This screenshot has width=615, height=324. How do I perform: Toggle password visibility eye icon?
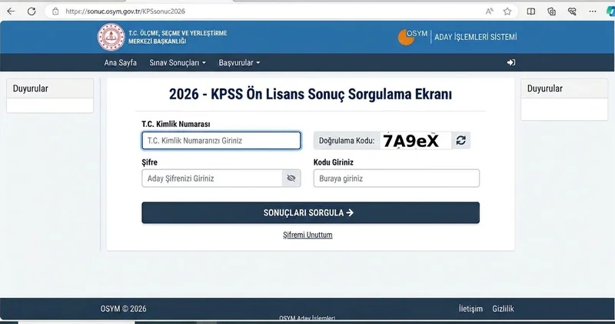tap(291, 179)
